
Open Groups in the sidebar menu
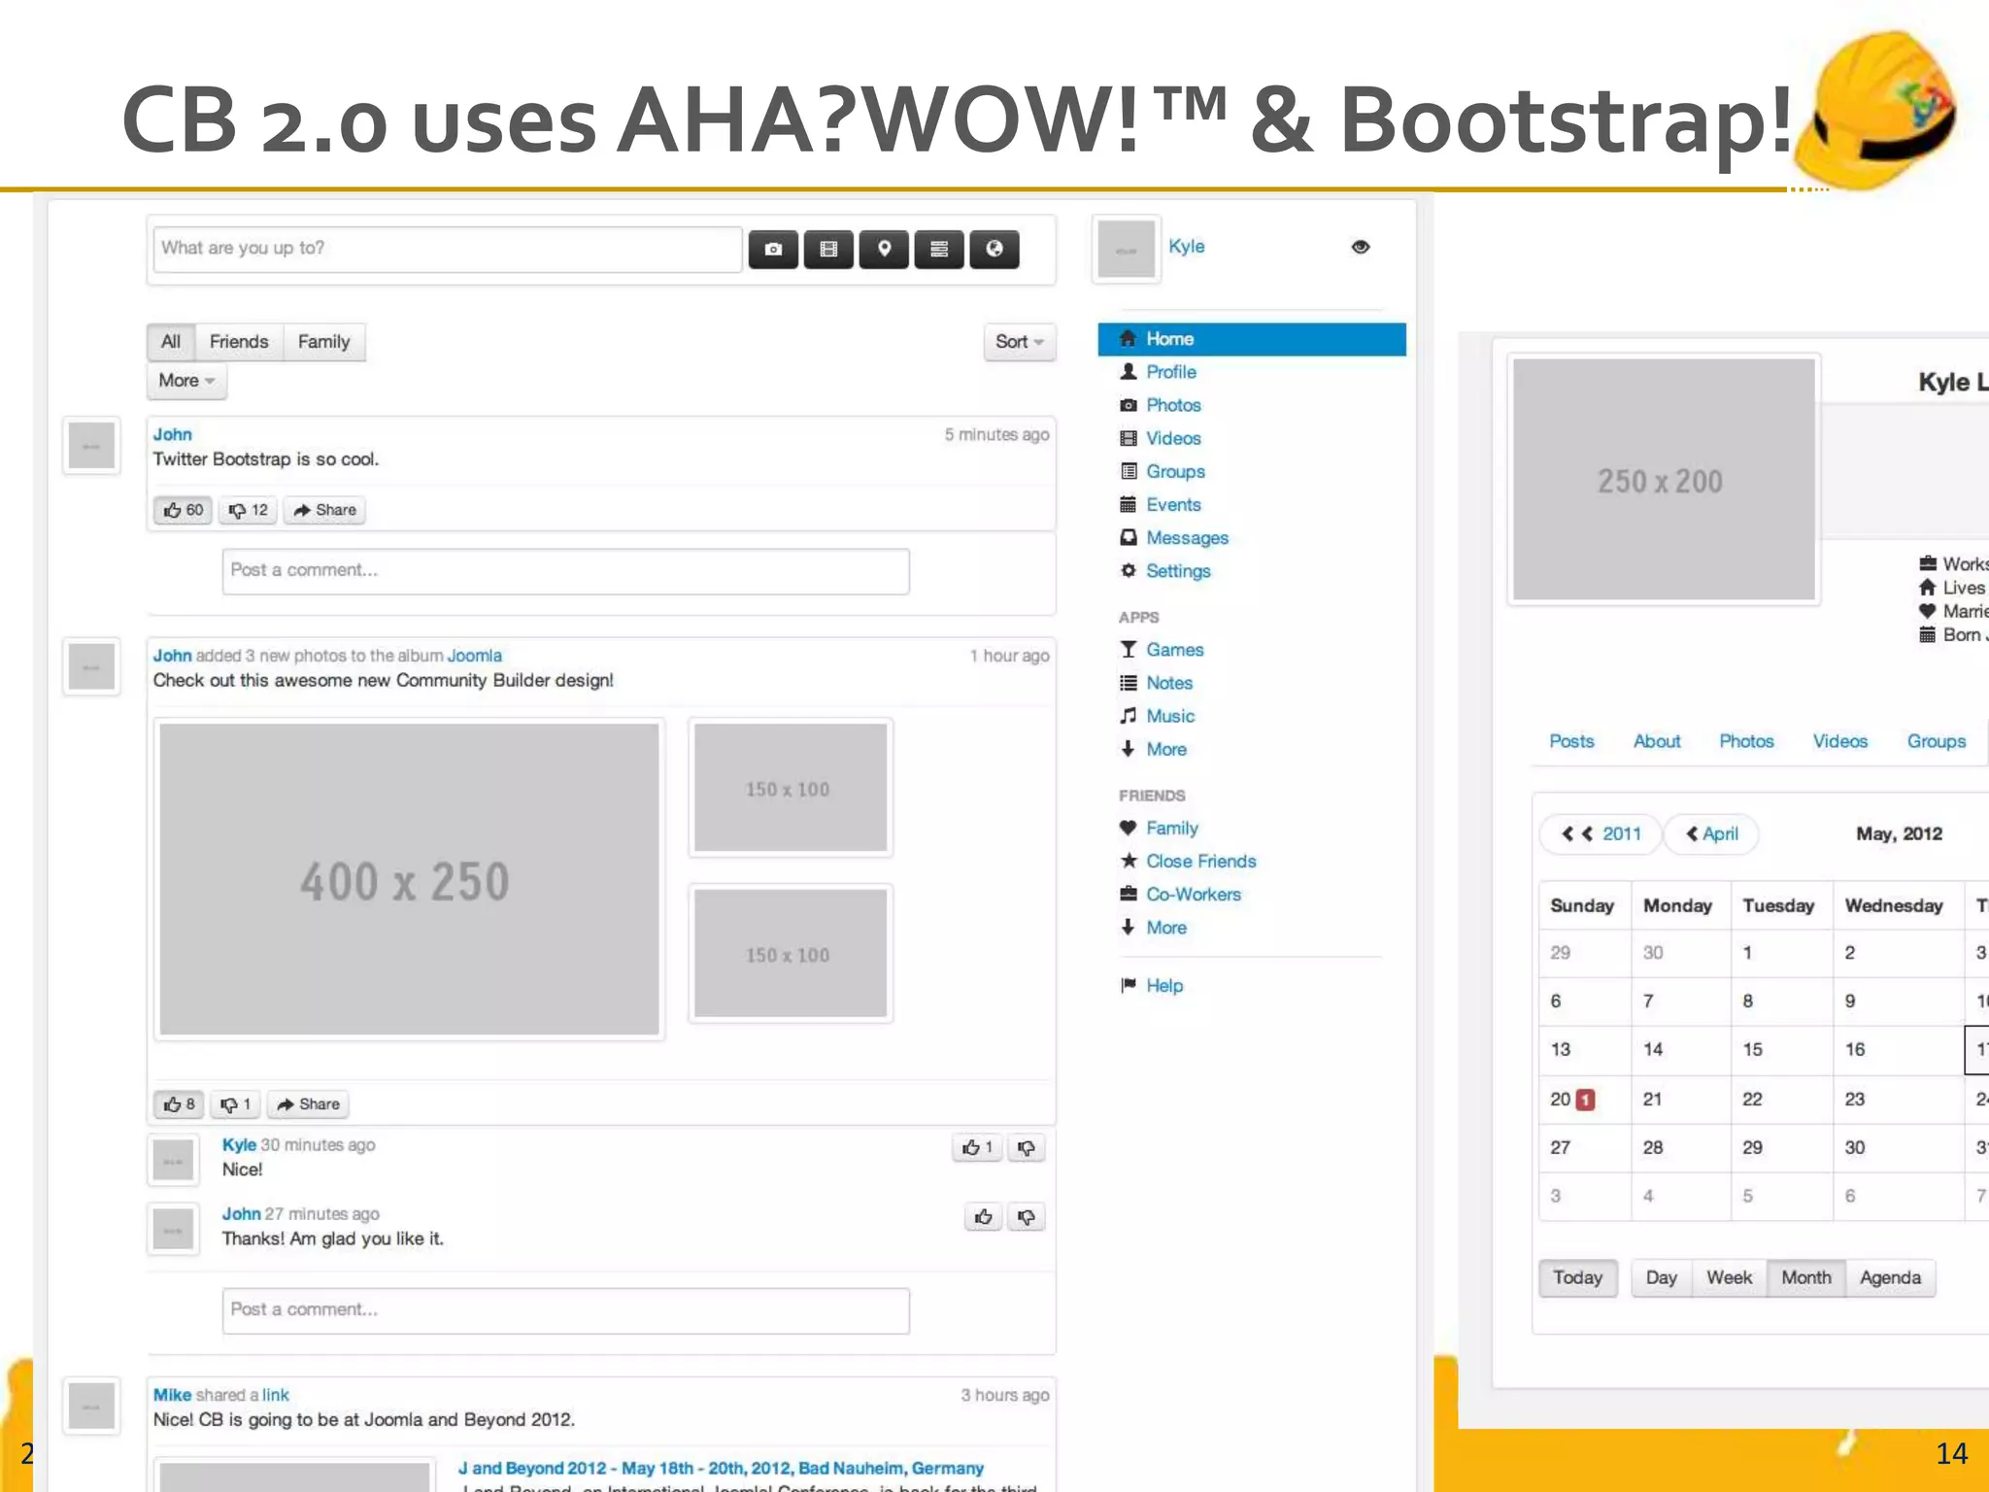(x=1175, y=471)
